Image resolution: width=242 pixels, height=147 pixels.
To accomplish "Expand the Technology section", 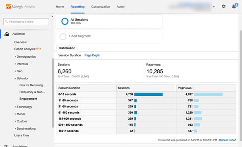I will 23,107.
